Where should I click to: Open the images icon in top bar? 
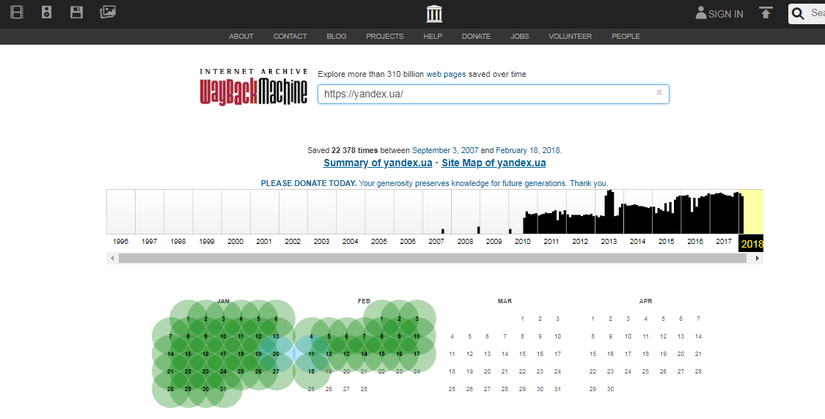pos(108,12)
